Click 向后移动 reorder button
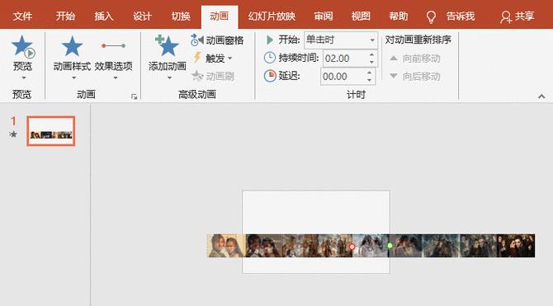Viewport: 553px width, 306px height. 414,76
